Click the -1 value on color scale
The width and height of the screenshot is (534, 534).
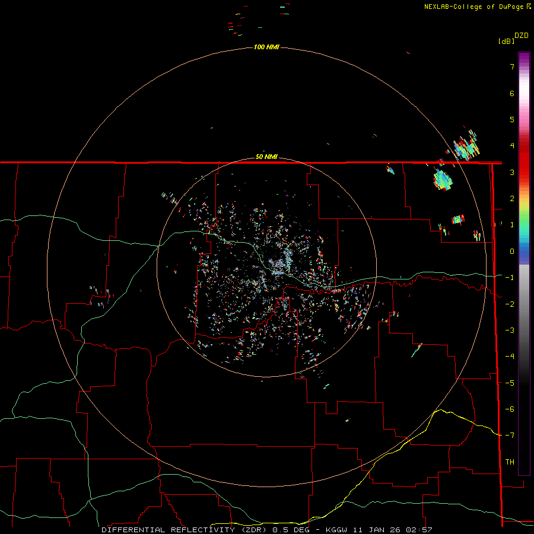510,278
